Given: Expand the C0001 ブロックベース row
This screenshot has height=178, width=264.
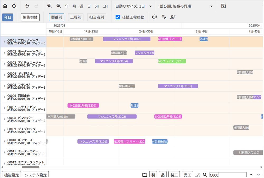Looking at the screenshot, I should pyautogui.click(x=4, y=42).
